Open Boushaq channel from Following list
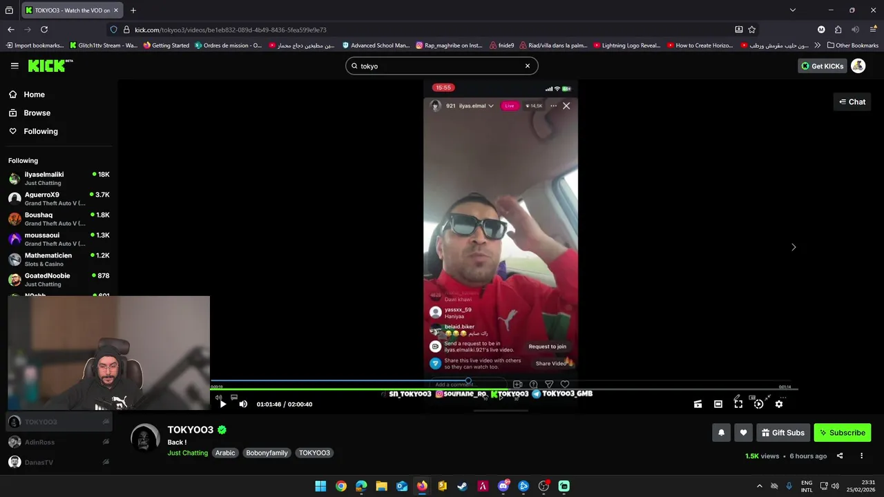884x497 pixels. (59, 219)
